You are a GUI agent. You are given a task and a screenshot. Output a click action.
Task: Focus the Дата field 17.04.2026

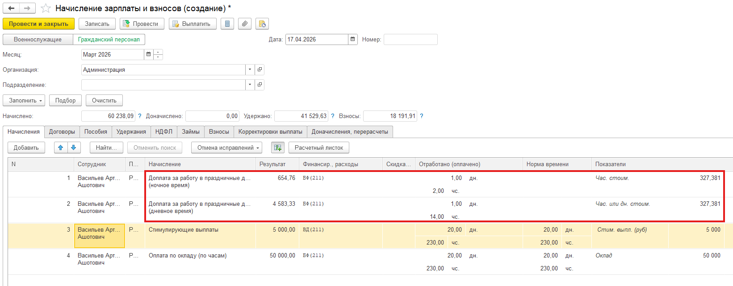point(317,39)
